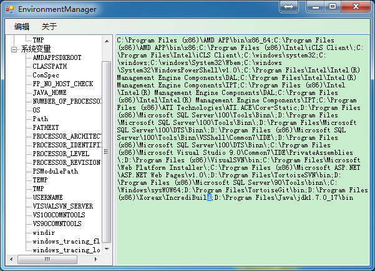Select PROCESSOR_REVISION variable
Viewport: 375px width, 271px height.
coord(67,162)
